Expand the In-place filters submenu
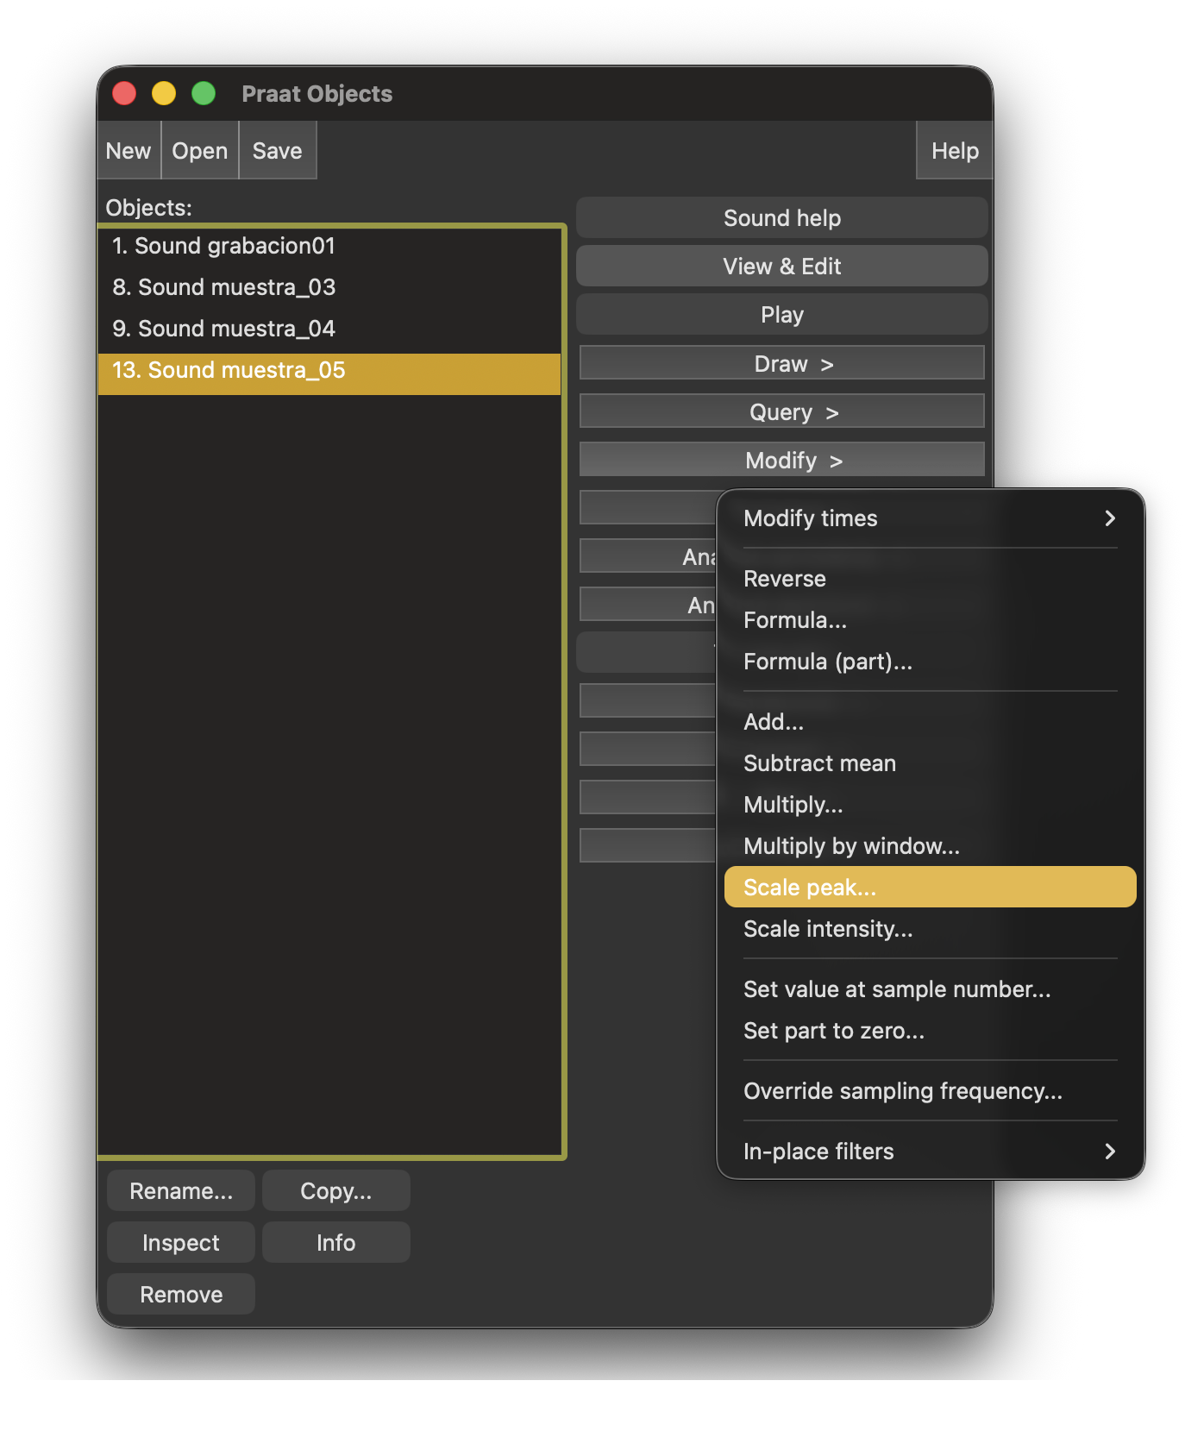Screen dimensions: 1185x1456 click(929, 1152)
